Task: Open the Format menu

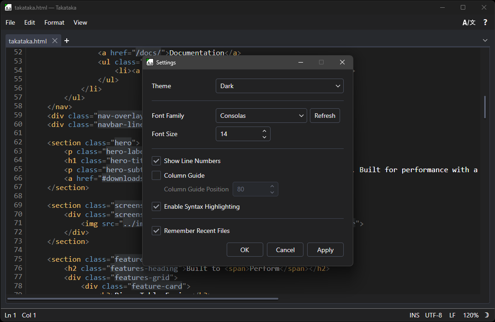Action: click(54, 22)
